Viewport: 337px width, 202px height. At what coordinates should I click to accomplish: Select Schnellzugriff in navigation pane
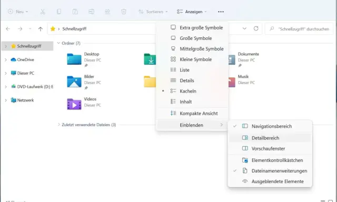point(27,46)
